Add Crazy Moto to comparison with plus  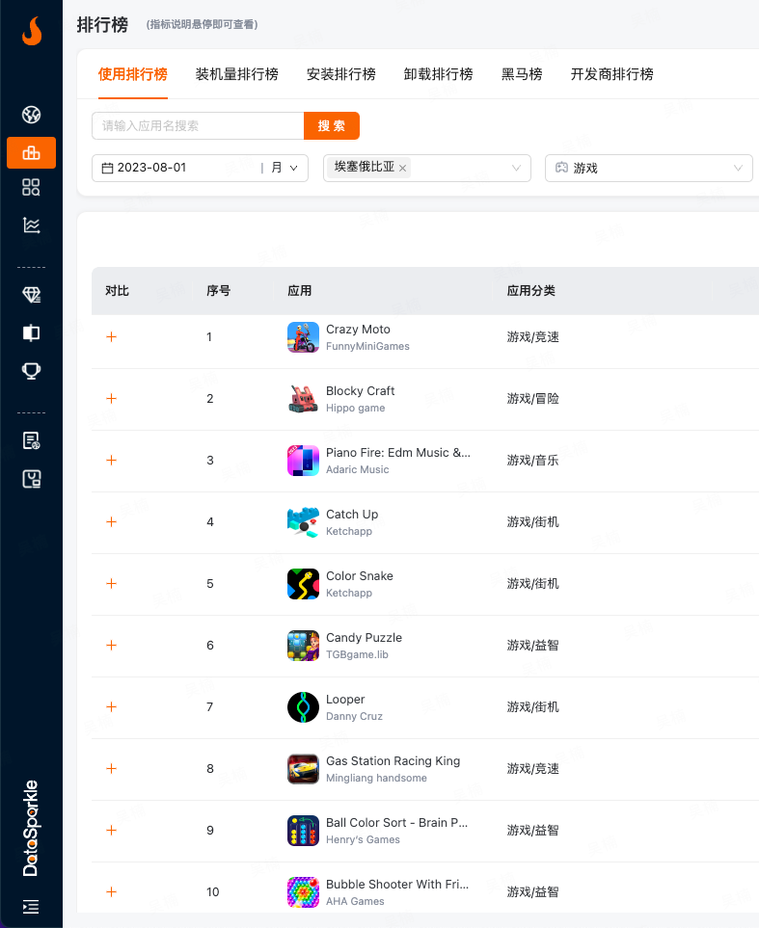111,337
